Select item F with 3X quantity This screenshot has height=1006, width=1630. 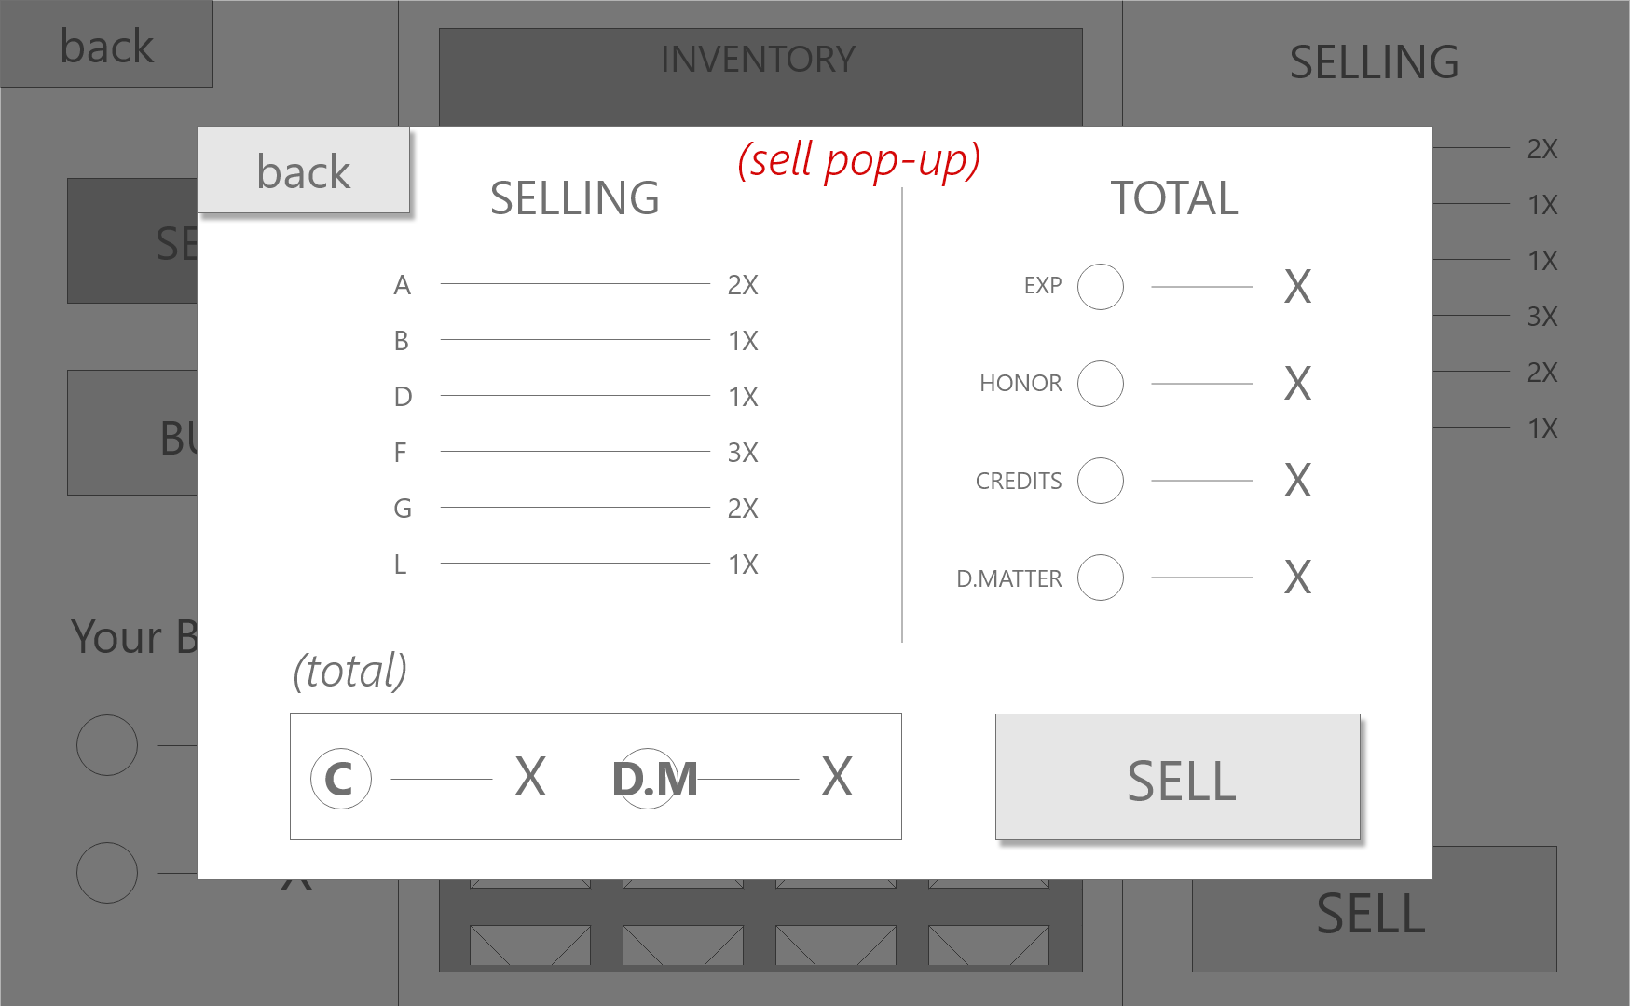pyautogui.click(x=401, y=453)
